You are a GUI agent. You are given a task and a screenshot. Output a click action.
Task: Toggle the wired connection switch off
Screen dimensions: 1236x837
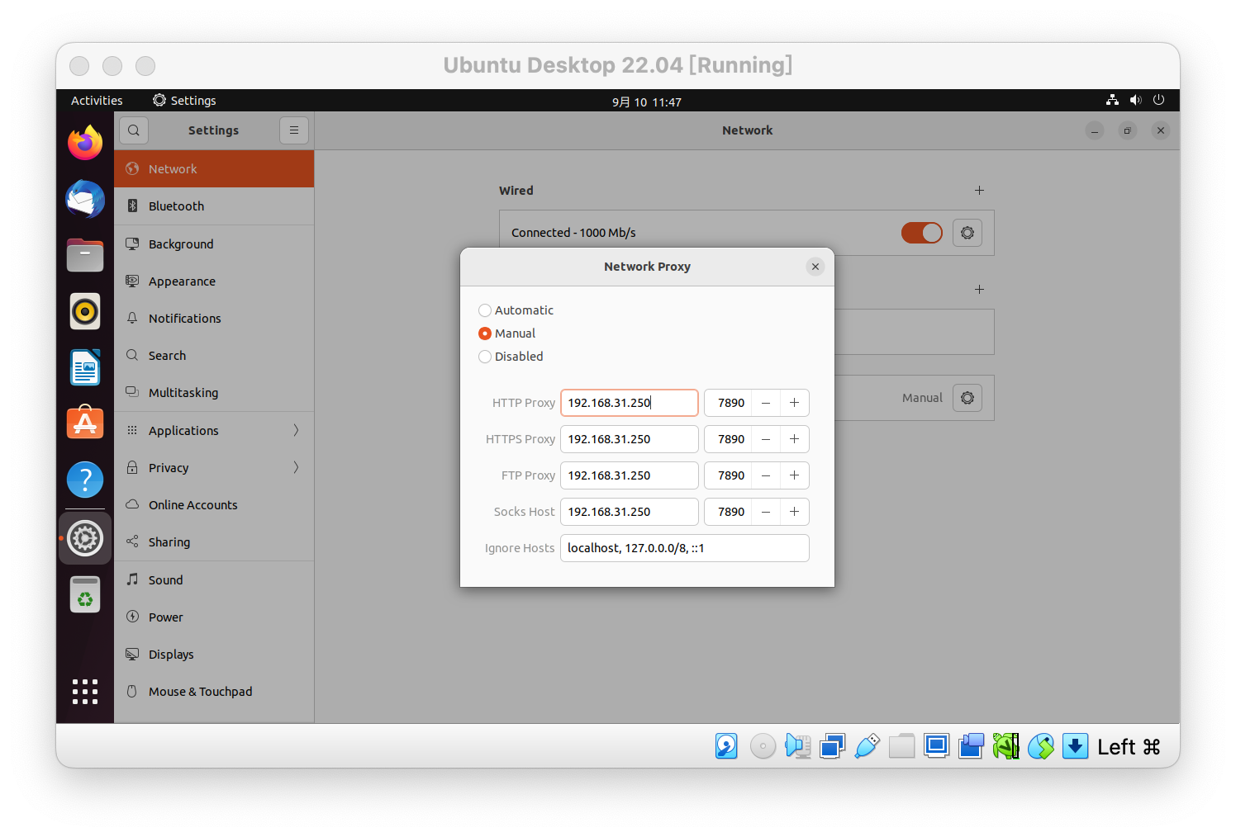(x=922, y=233)
